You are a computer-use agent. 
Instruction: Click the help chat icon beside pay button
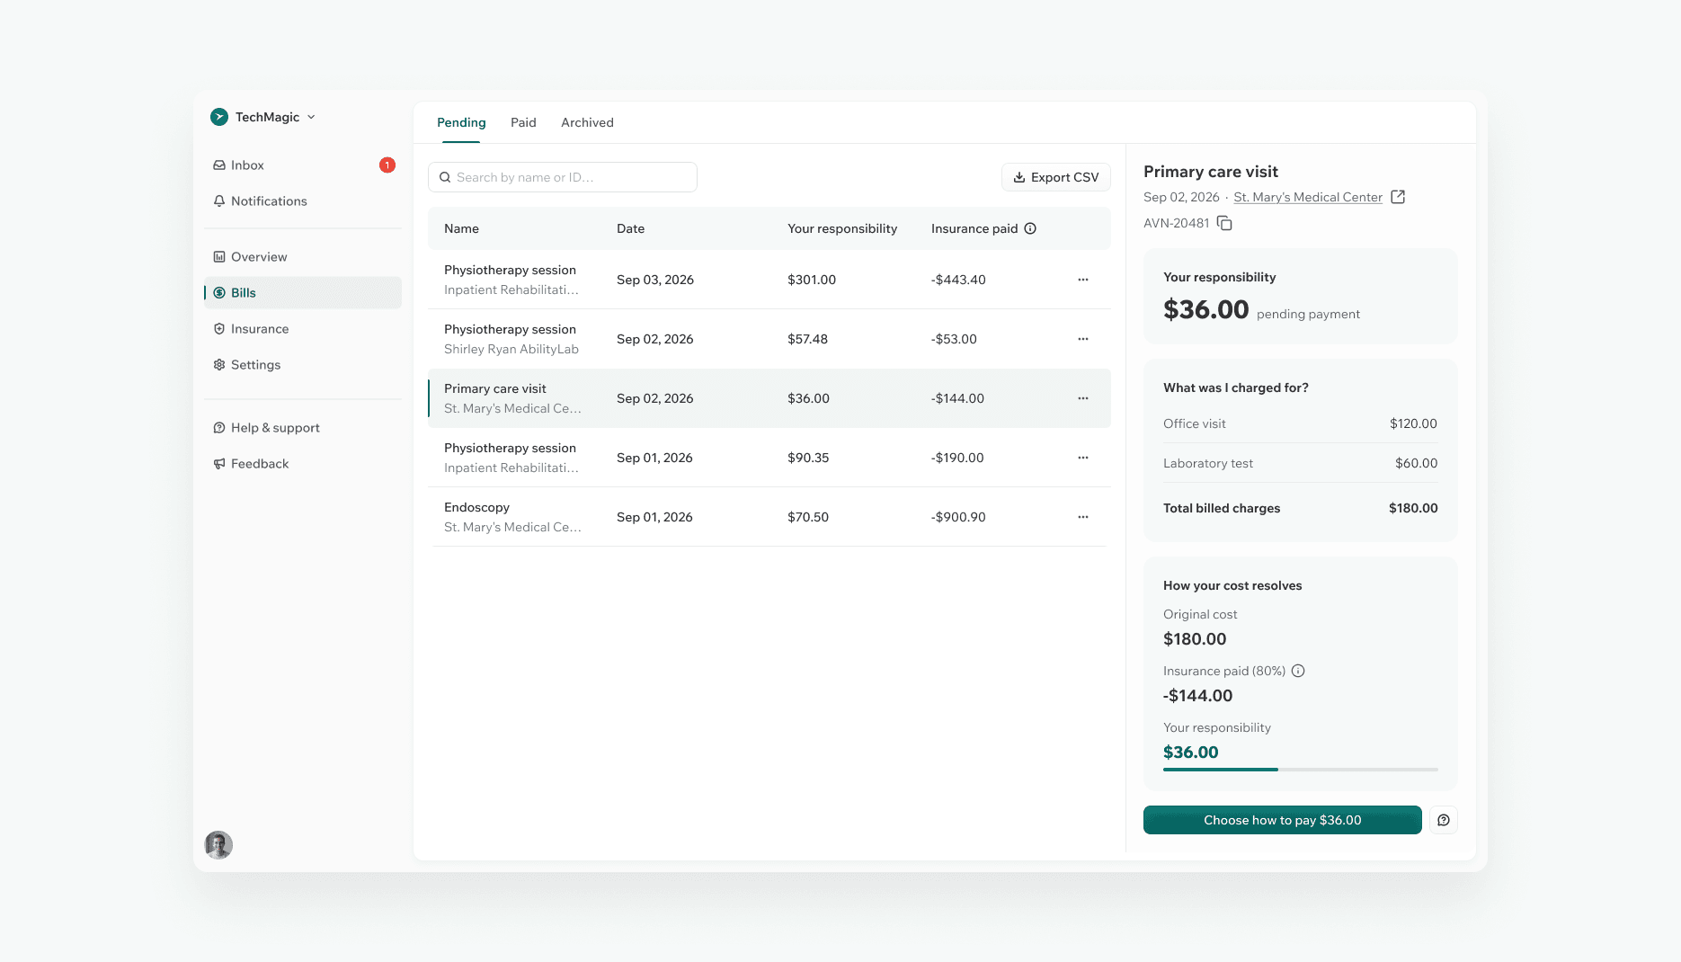coord(1444,820)
